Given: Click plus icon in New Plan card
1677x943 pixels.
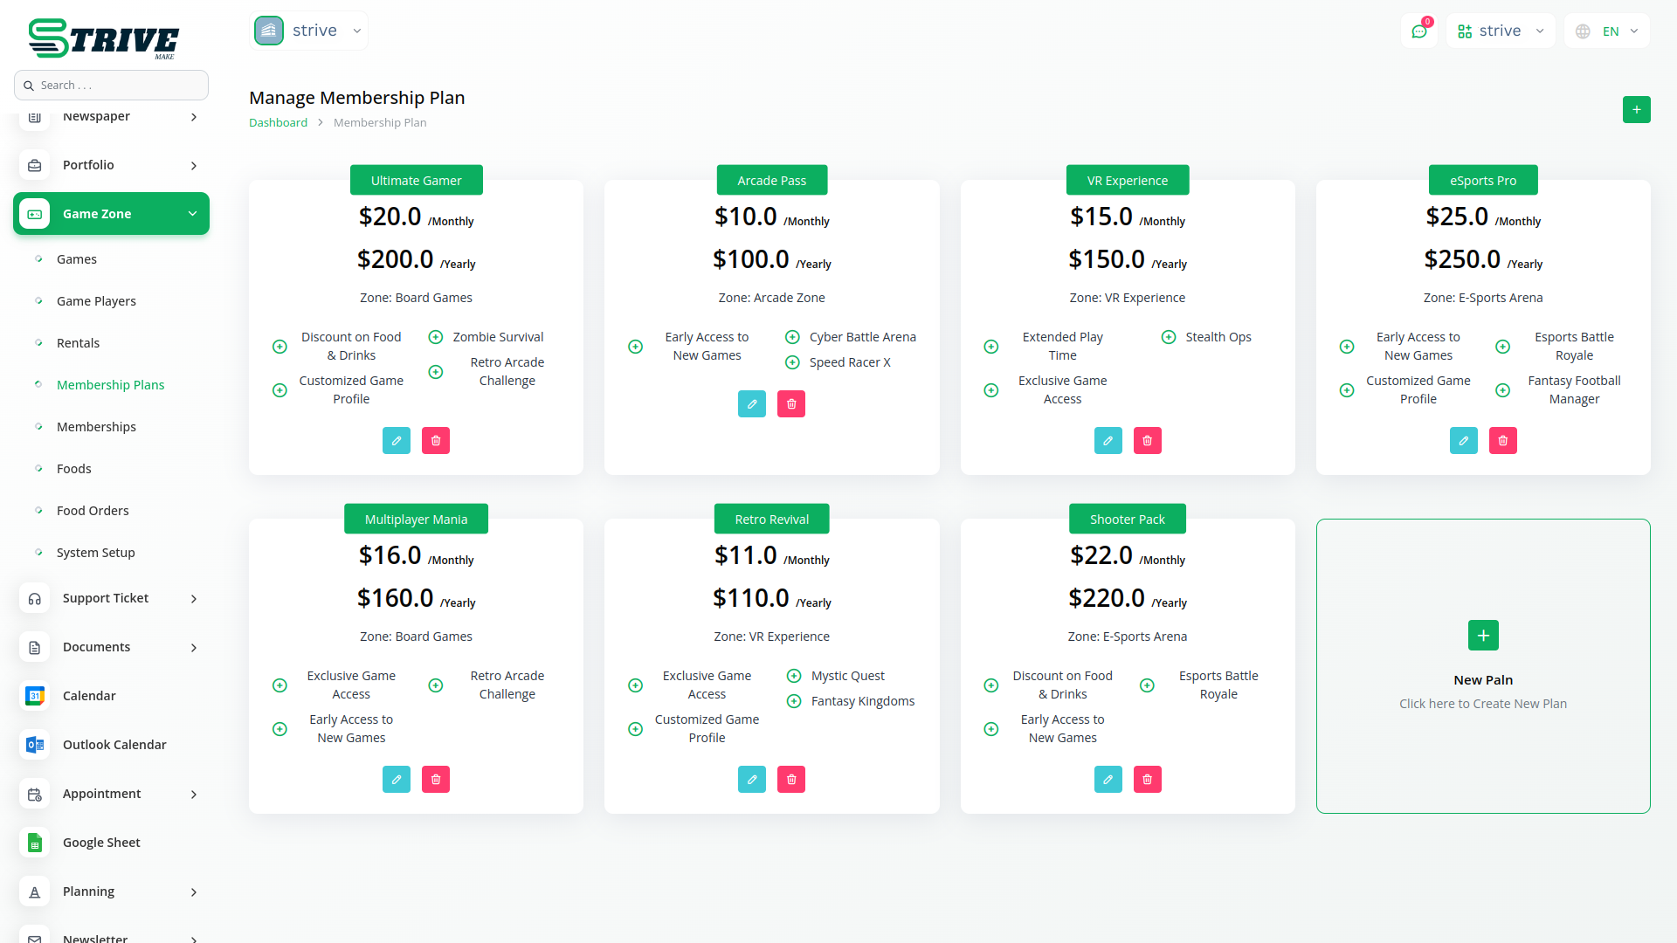Looking at the screenshot, I should [1483, 636].
